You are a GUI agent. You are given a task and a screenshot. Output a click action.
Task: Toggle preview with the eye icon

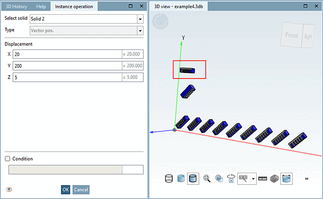(x=9, y=190)
